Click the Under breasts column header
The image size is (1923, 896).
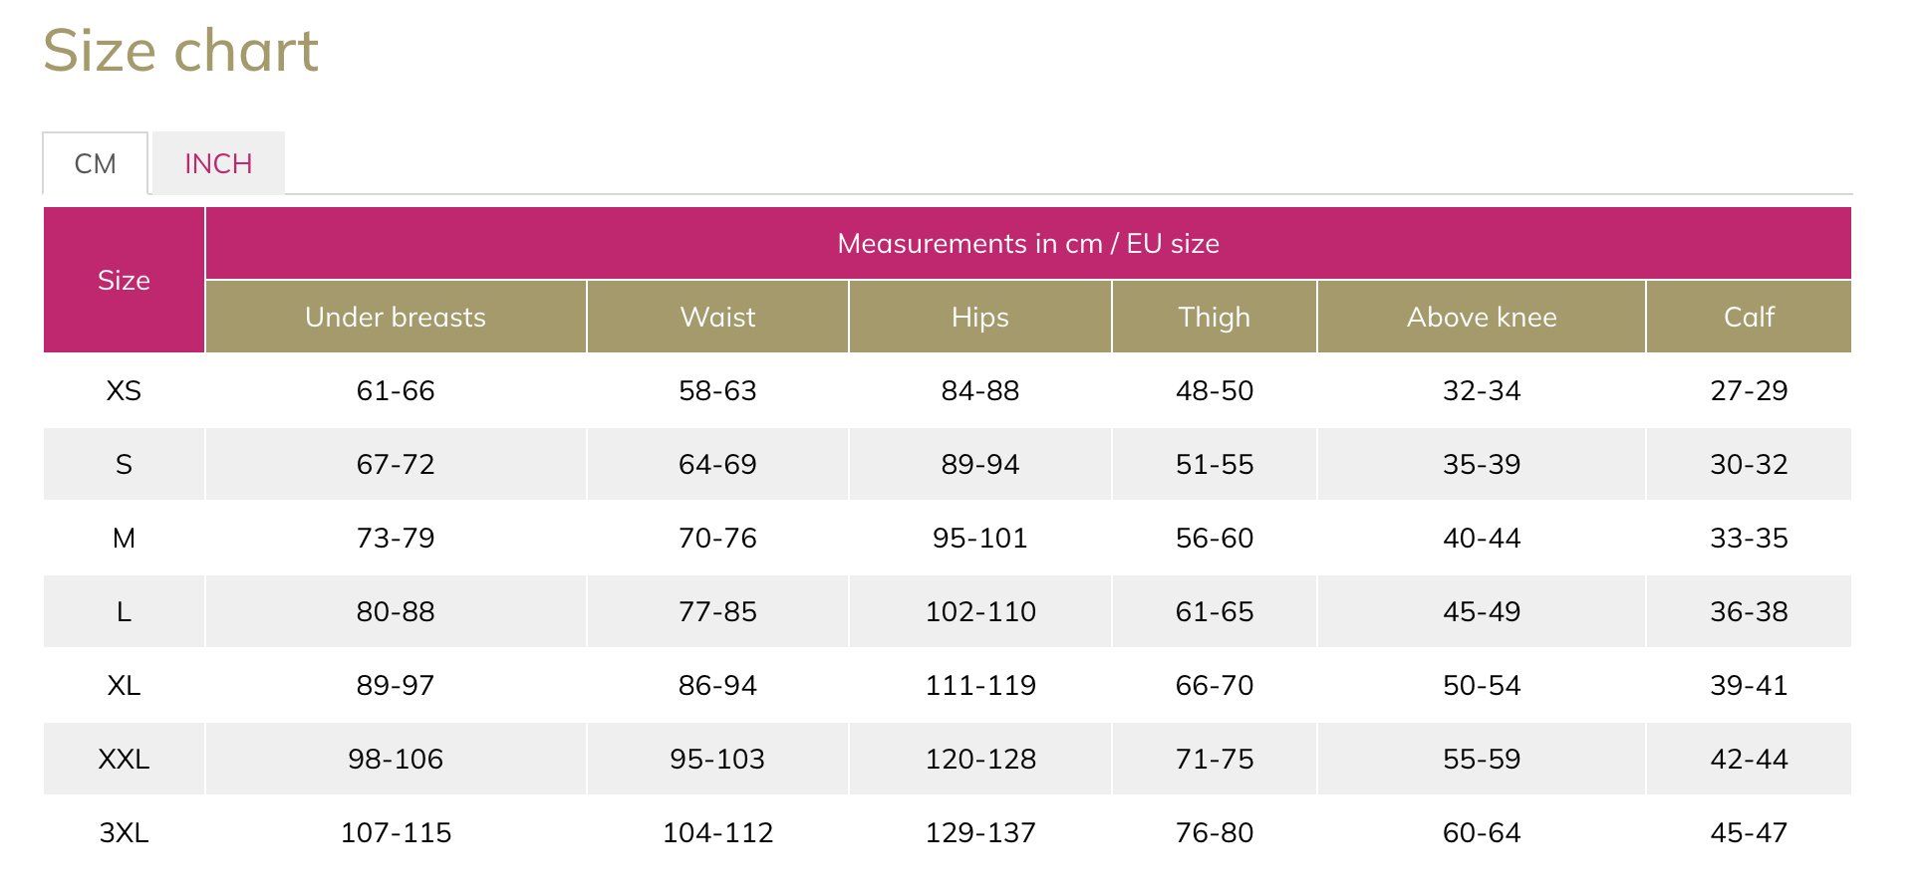pyautogui.click(x=396, y=317)
